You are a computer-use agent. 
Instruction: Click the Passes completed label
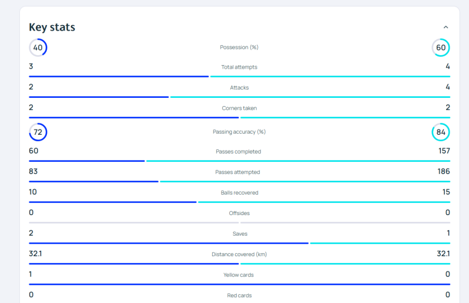pos(239,152)
